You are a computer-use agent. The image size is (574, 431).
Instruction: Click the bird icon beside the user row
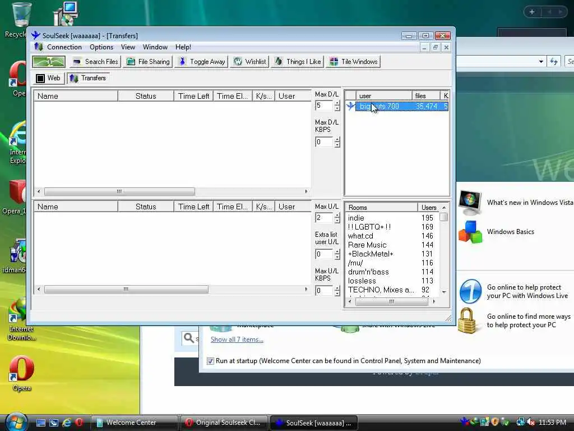350,106
